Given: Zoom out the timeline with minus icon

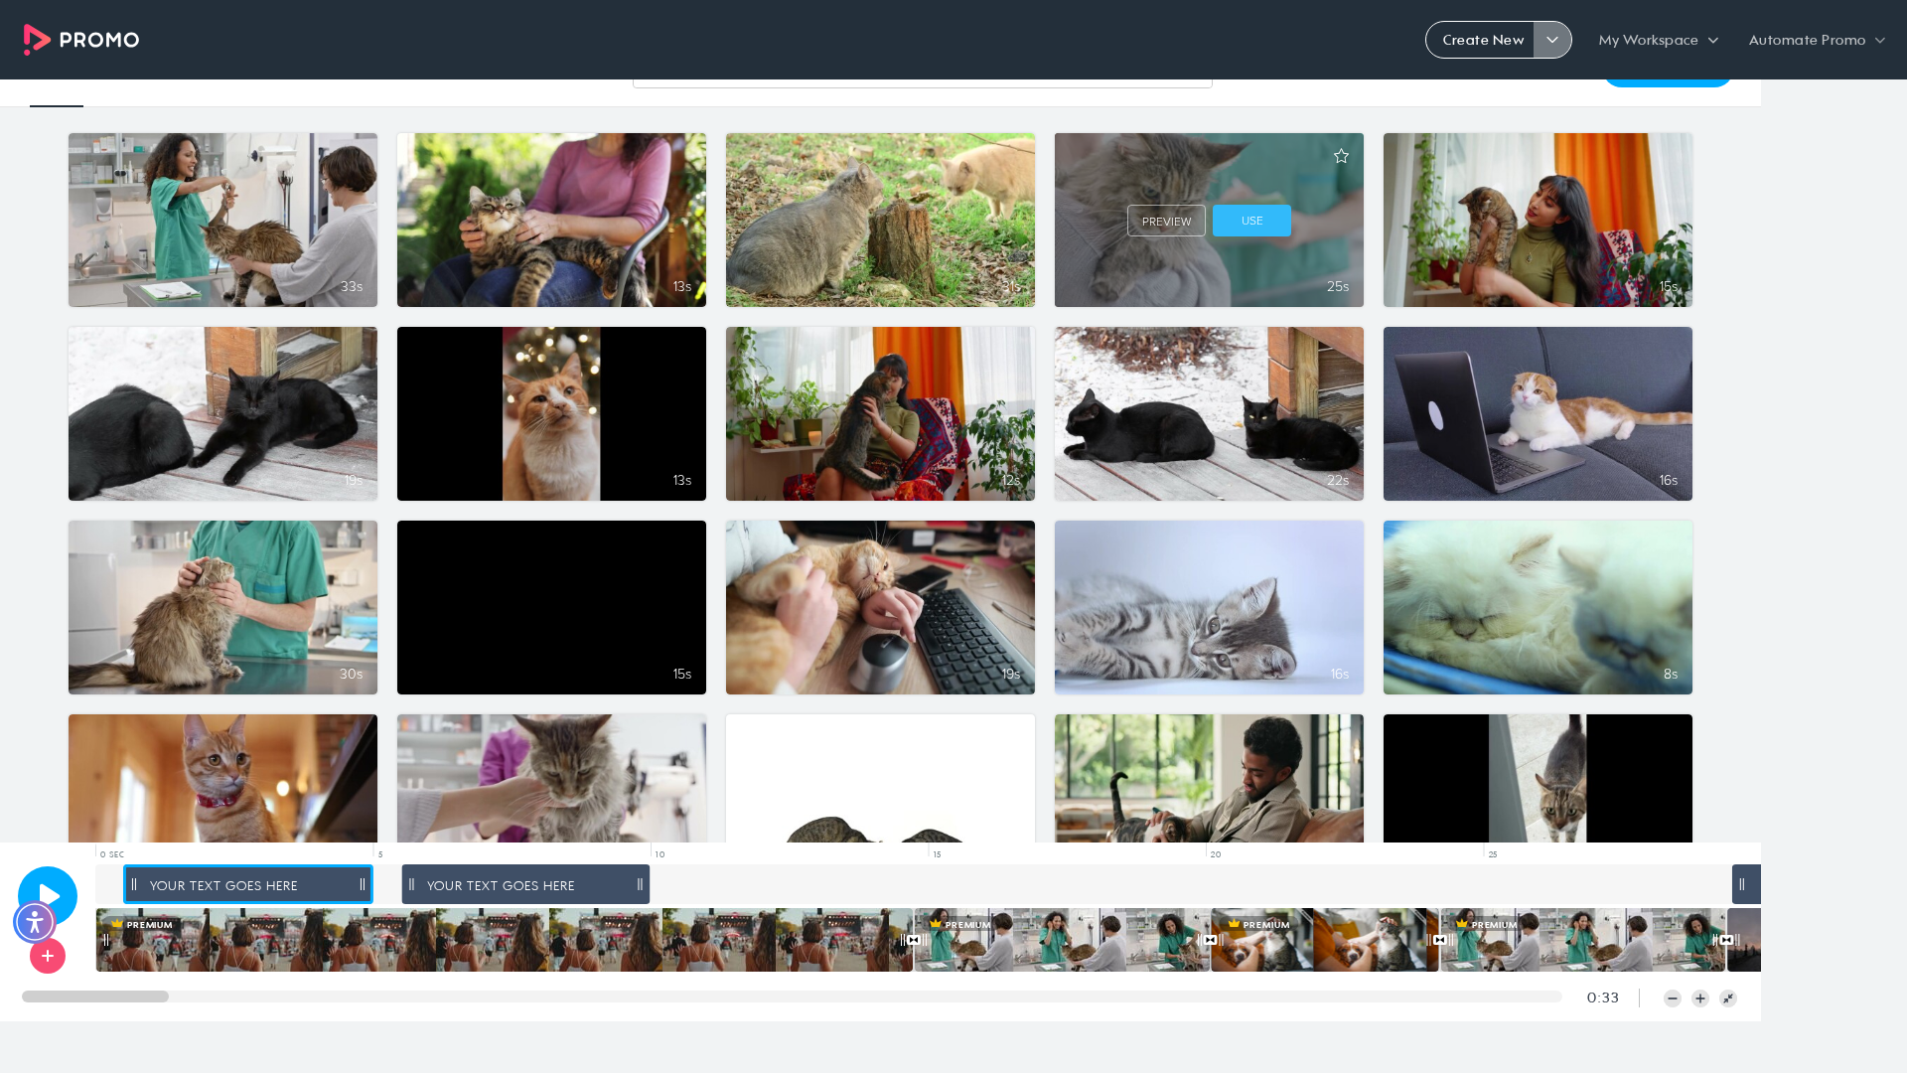Looking at the screenshot, I should click(1673, 998).
